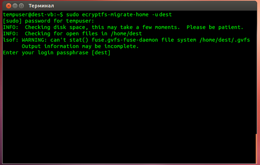Close the Терминал window
Image resolution: width=260 pixels, height=165 pixels.
(9, 6)
